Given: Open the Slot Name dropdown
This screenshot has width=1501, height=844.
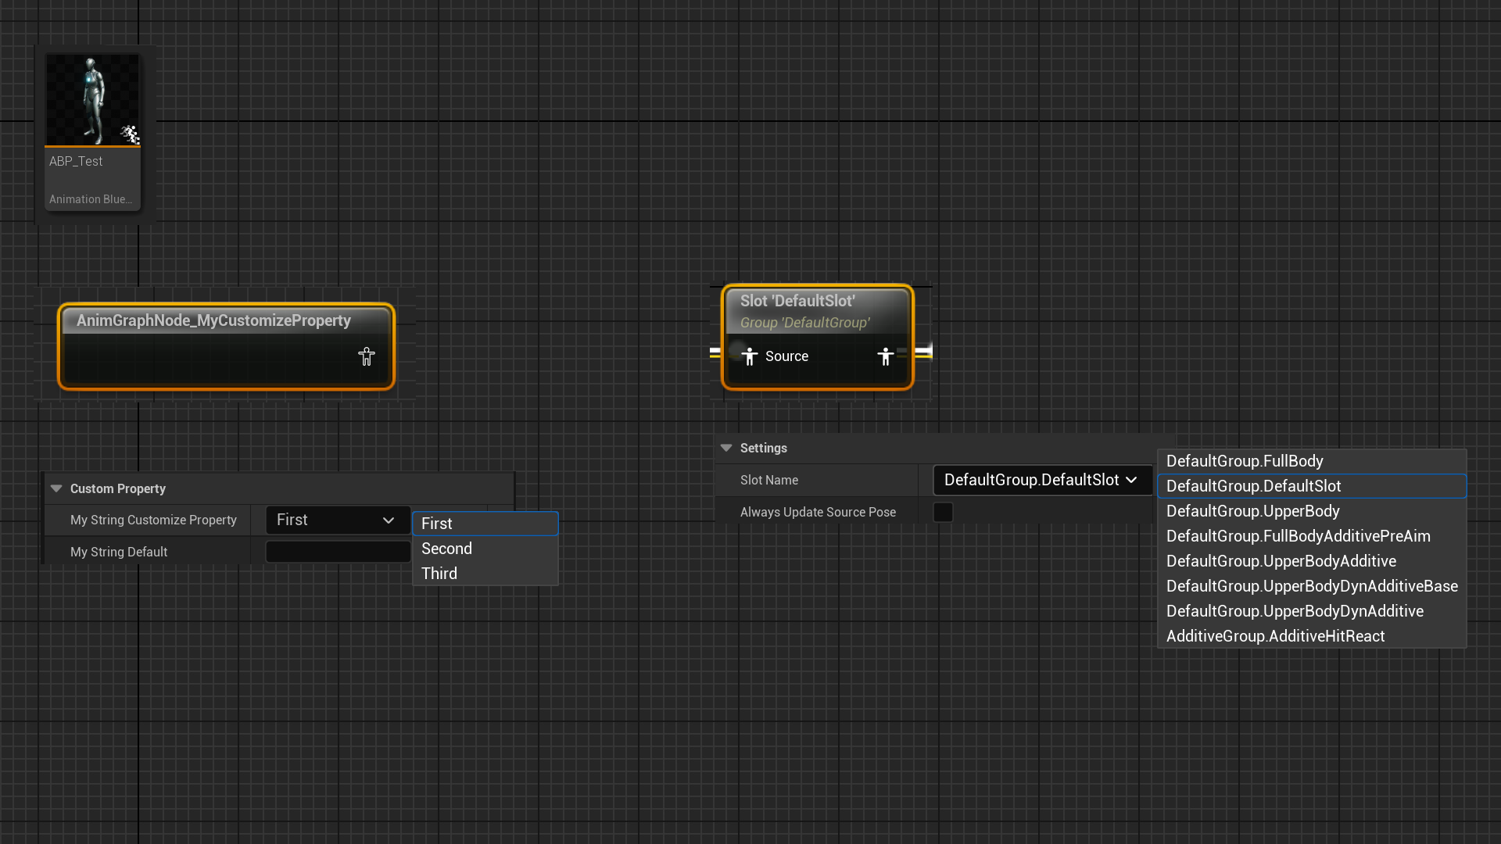Looking at the screenshot, I should coord(1041,480).
